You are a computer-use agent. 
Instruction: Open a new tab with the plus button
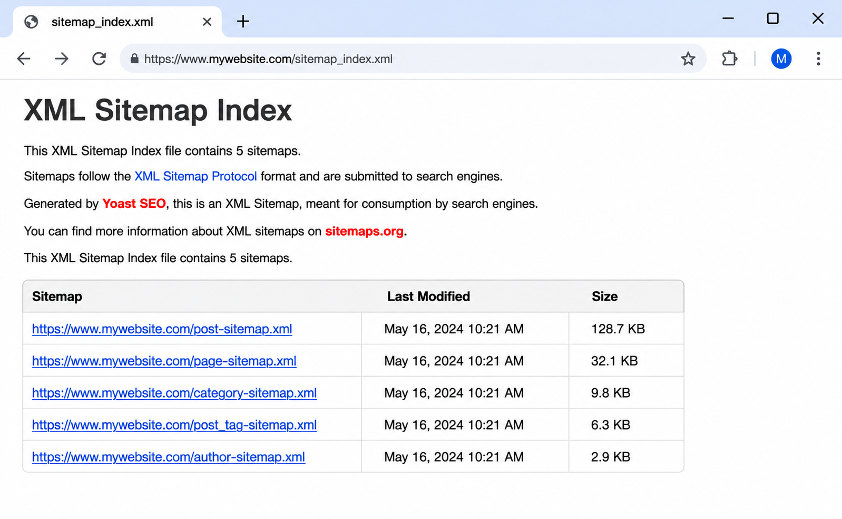pyautogui.click(x=243, y=22)
